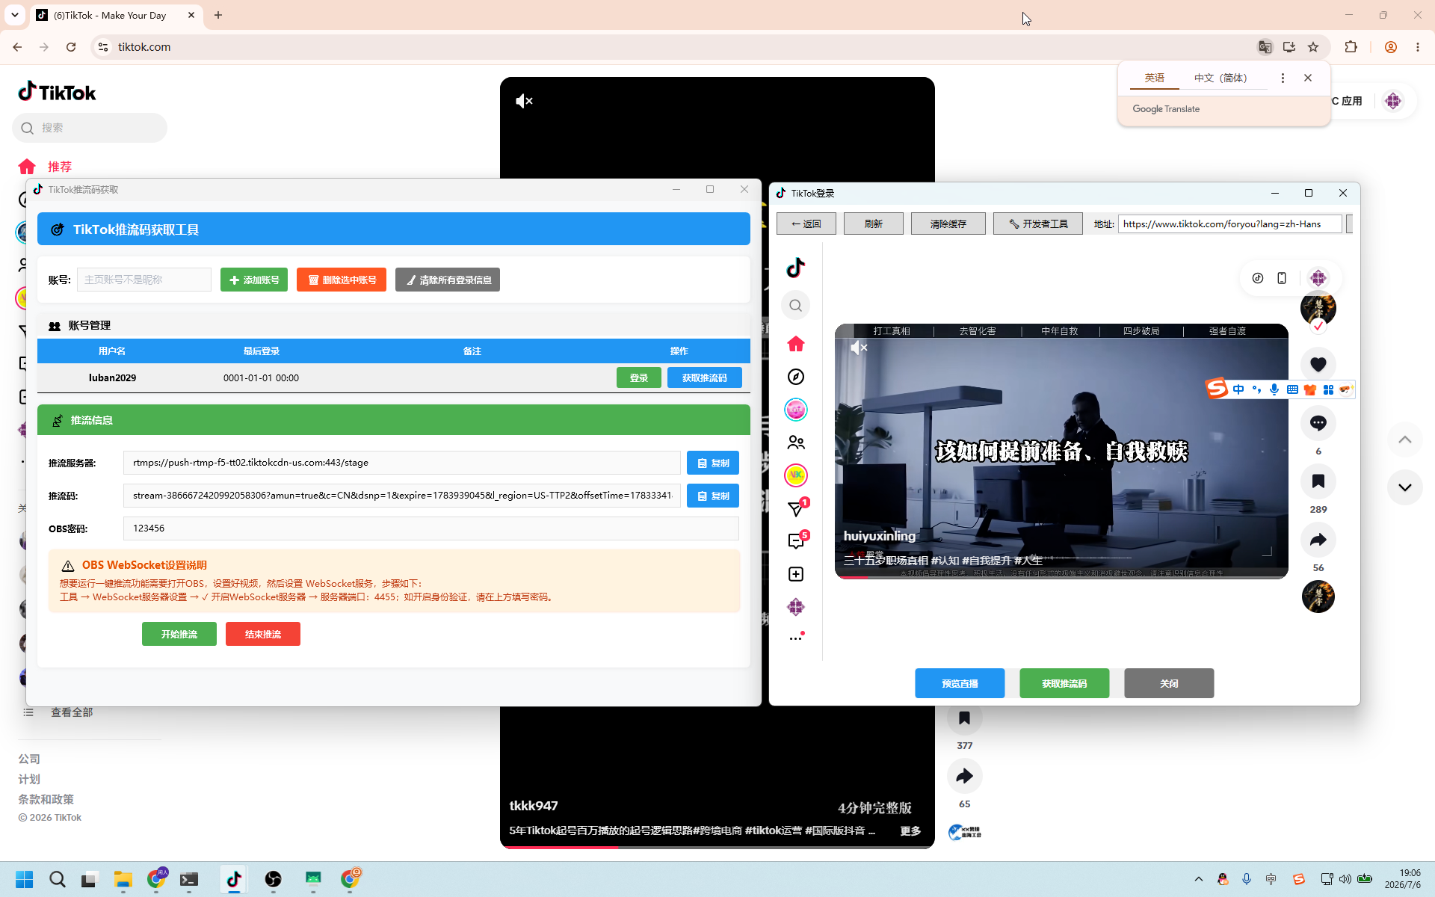Open the Explore compass icon in the login window
Screen dimensions: 1435x897
coord(795,377)
